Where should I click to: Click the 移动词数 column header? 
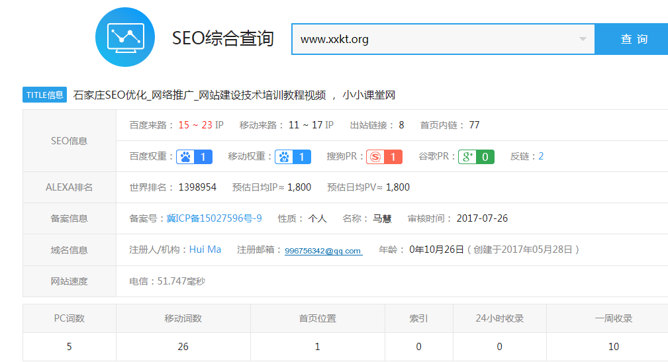point(183,318)
